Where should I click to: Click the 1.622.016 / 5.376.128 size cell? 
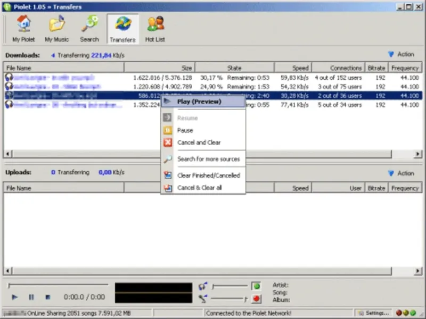tap(162, 78)
